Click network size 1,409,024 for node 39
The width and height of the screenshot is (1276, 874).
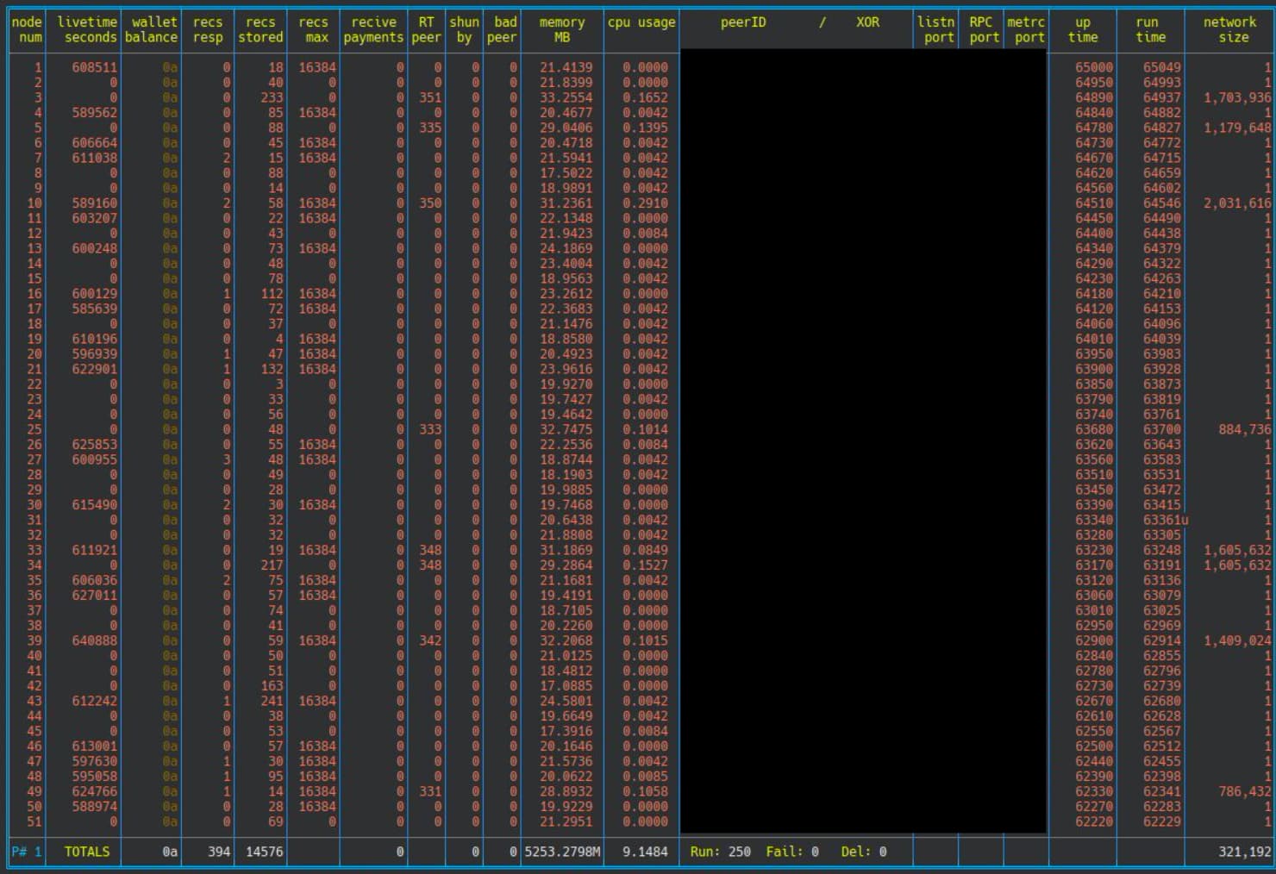[x=1237, y=640]
